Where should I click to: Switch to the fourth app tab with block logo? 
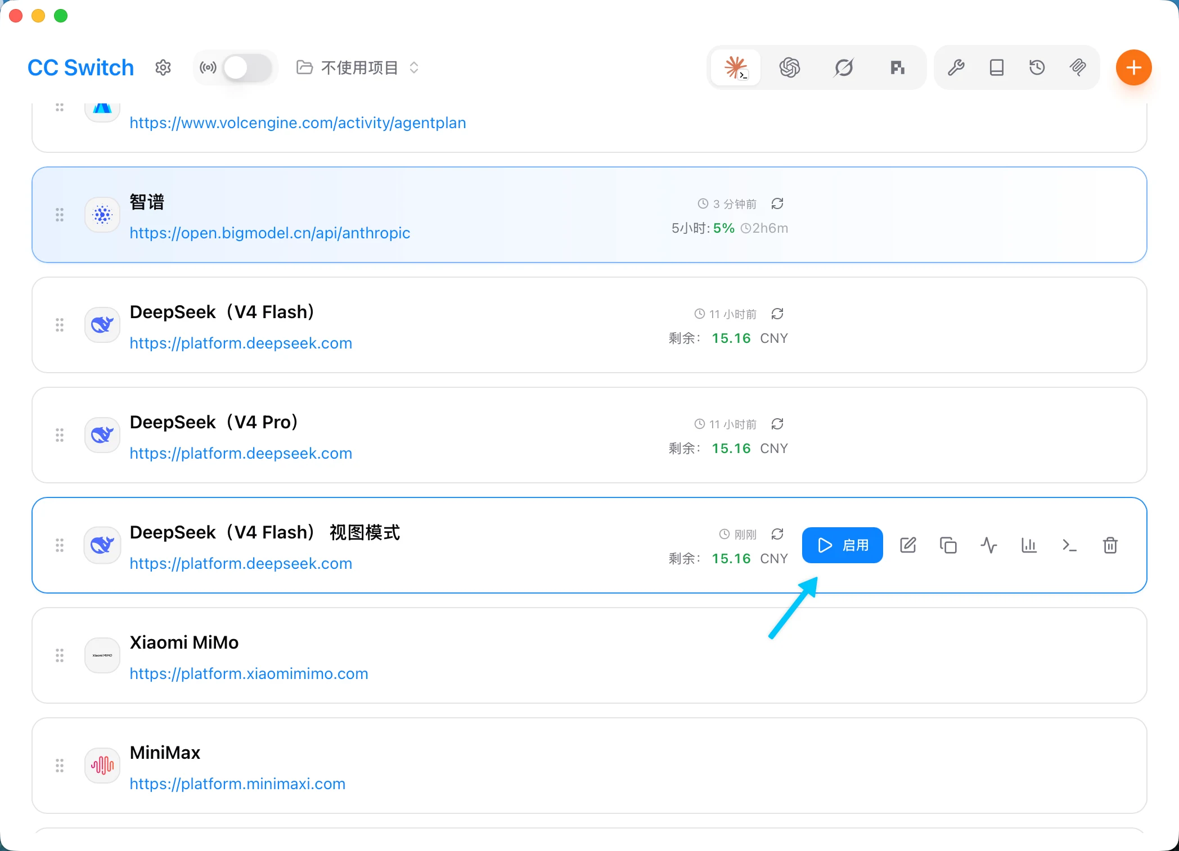pyautogui.click(x=898, y=67)
